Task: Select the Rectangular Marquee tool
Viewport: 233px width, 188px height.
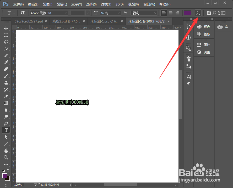Action: 6,35
